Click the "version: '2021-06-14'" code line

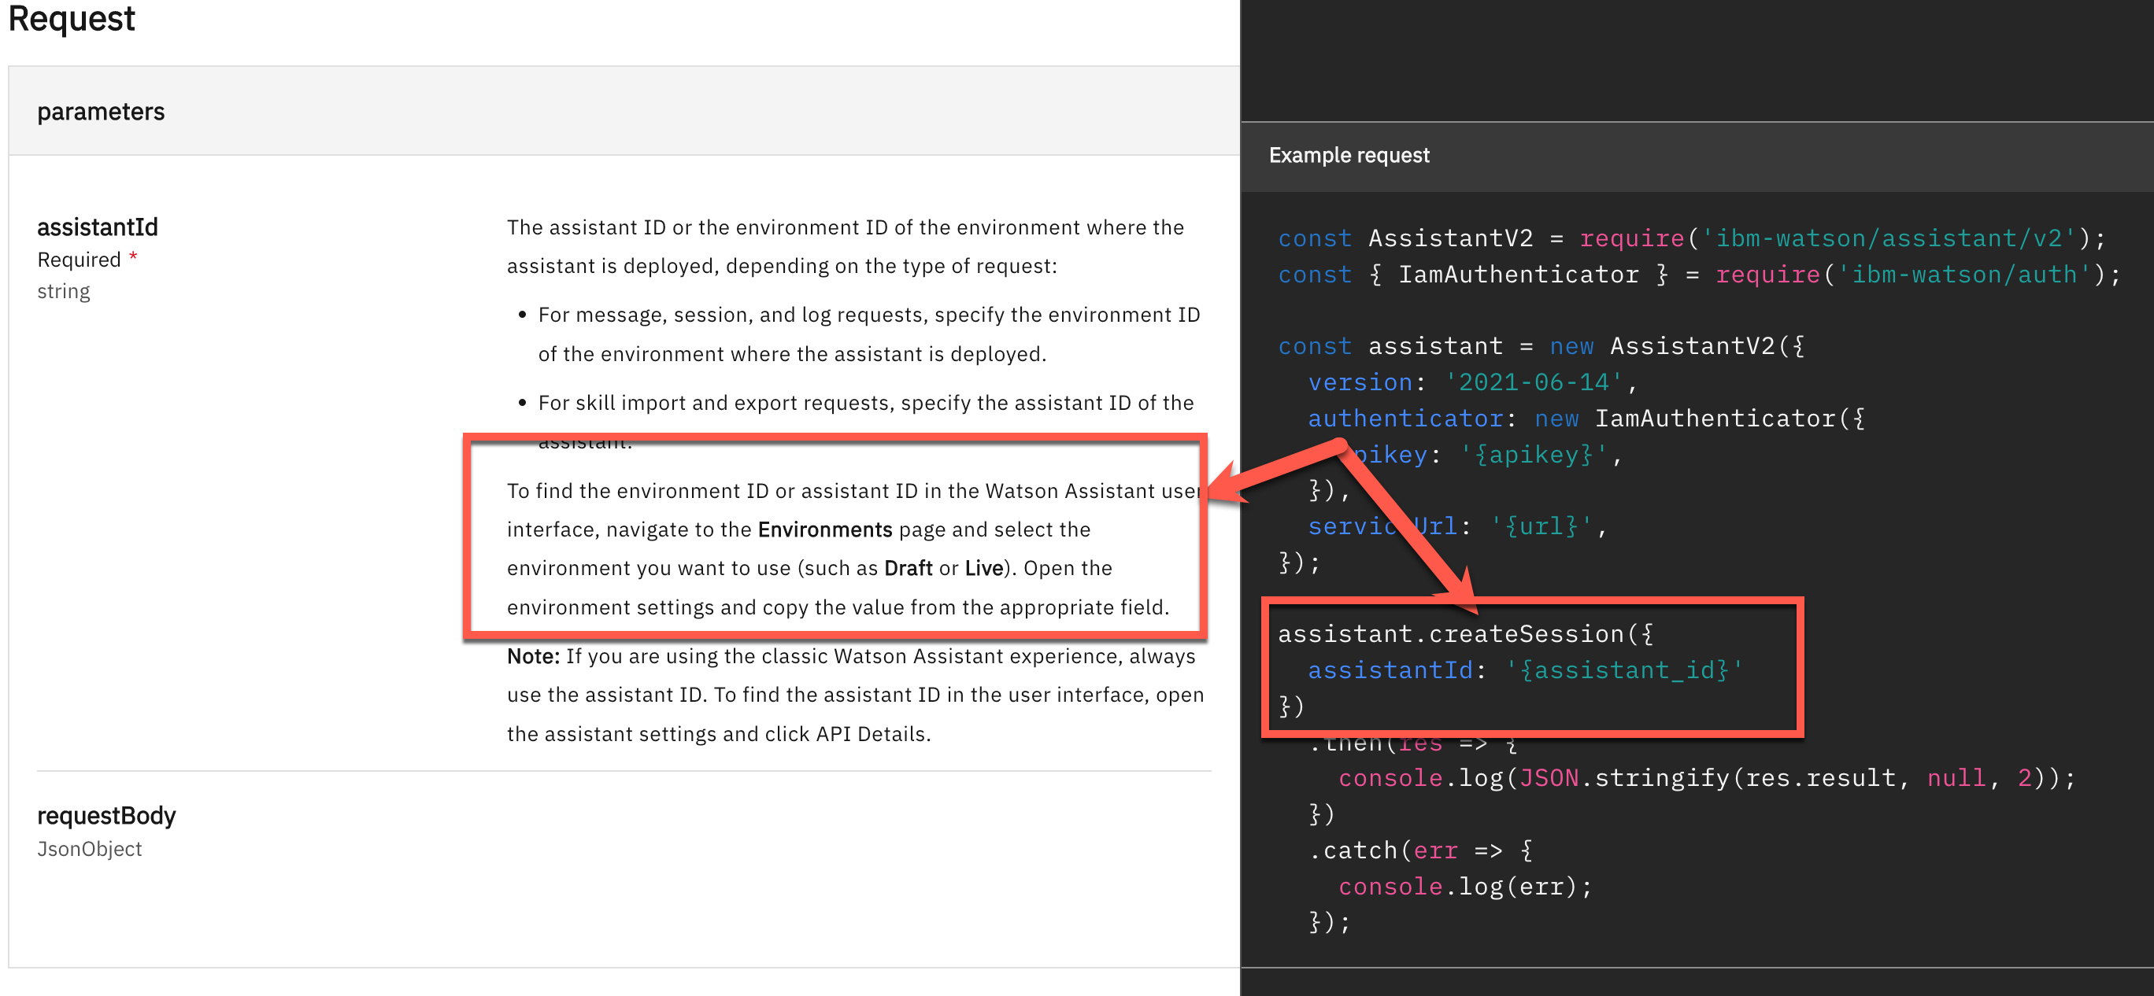[1471, 382]
